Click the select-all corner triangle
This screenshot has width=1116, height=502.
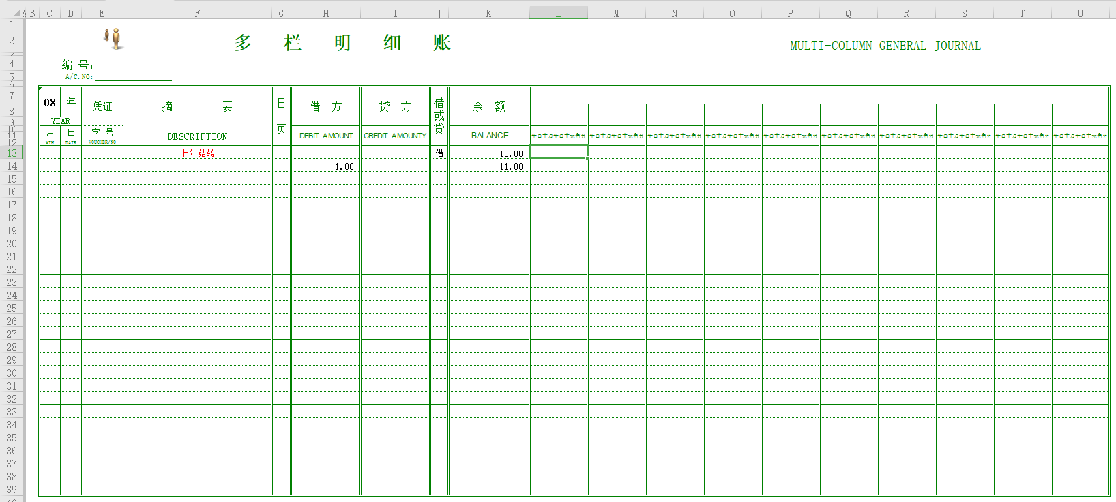click(x=17, y=13)
